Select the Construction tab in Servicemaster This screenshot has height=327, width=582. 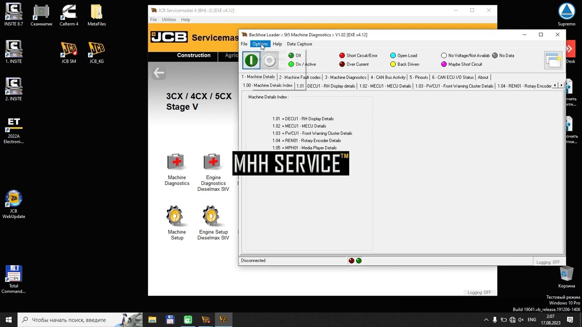tap(194, 55)
